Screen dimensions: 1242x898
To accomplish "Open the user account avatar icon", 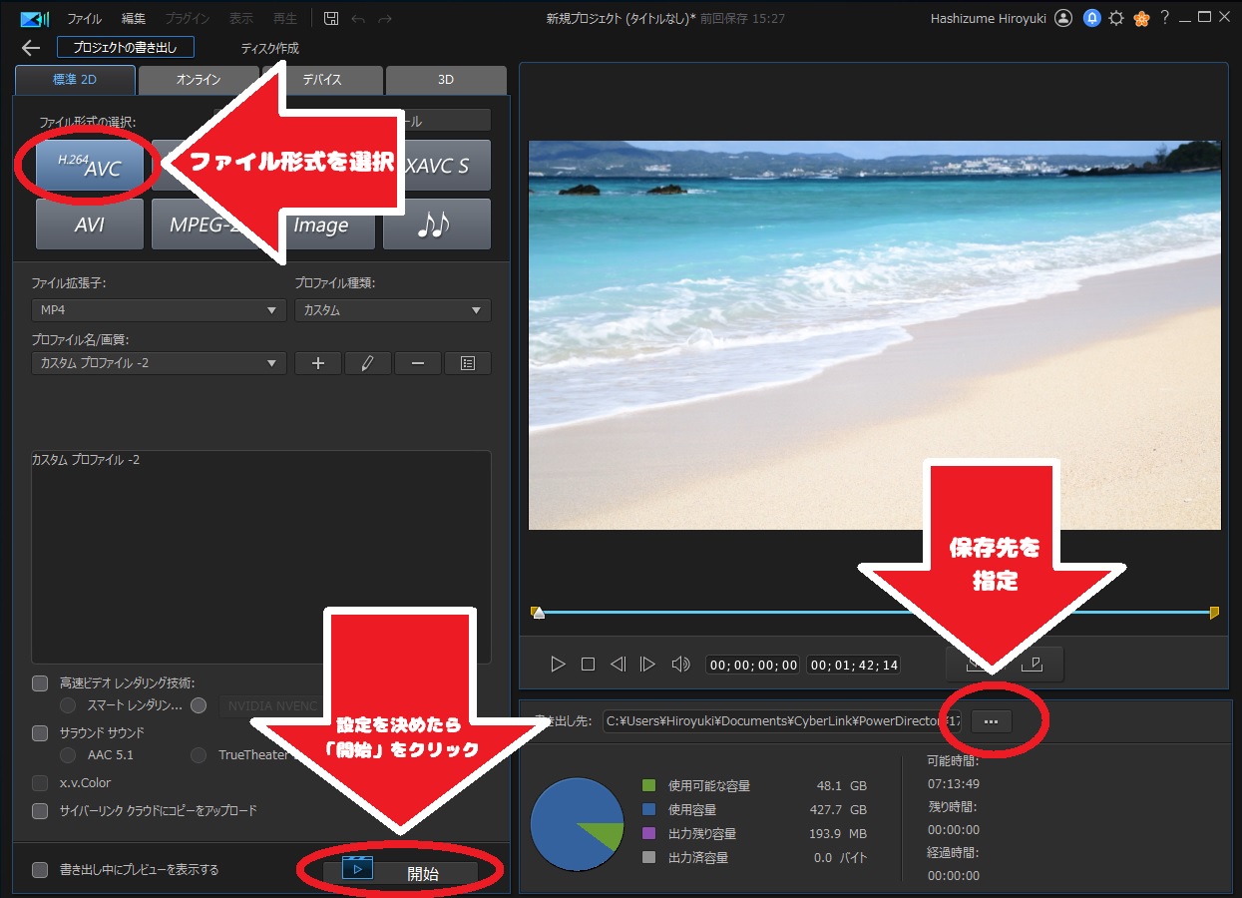I will click(x=1063, y=18).
